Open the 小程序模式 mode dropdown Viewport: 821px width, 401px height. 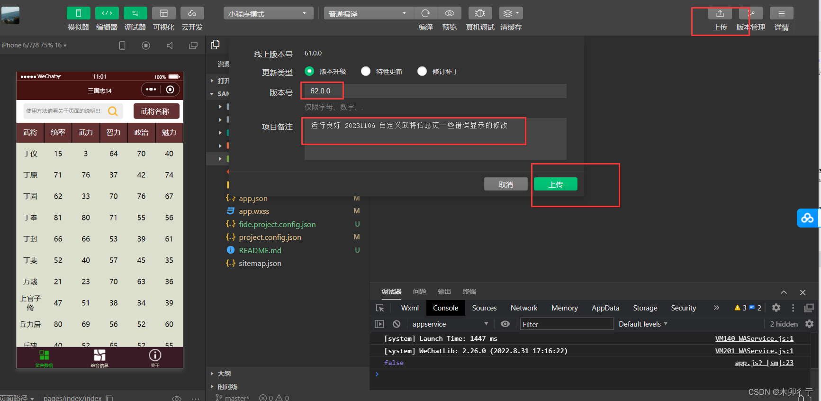coord(268,13)
